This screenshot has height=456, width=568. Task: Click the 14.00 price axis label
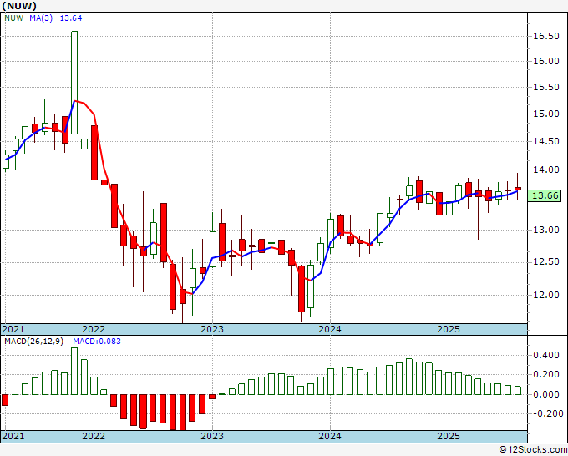[x=546, y=170]
